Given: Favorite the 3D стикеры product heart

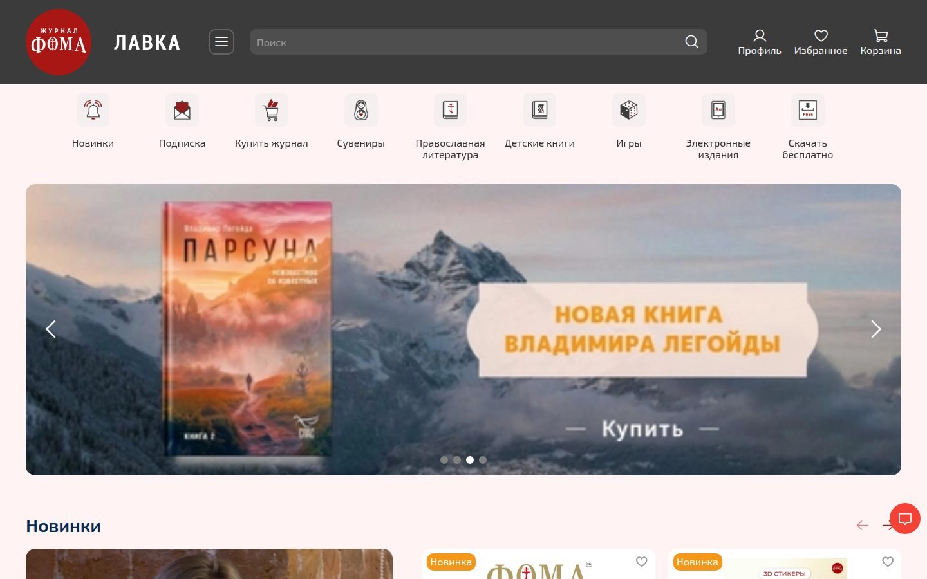Looking at the screenshot, I should (888, 562).
